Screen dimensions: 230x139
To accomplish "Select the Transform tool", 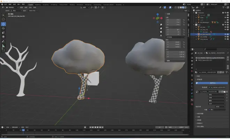I will (x=3, y=37).
